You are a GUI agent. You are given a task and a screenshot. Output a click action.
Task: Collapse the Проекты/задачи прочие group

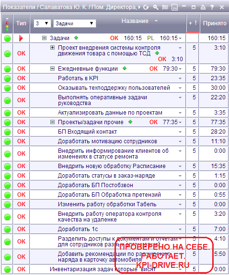point(52,122)
